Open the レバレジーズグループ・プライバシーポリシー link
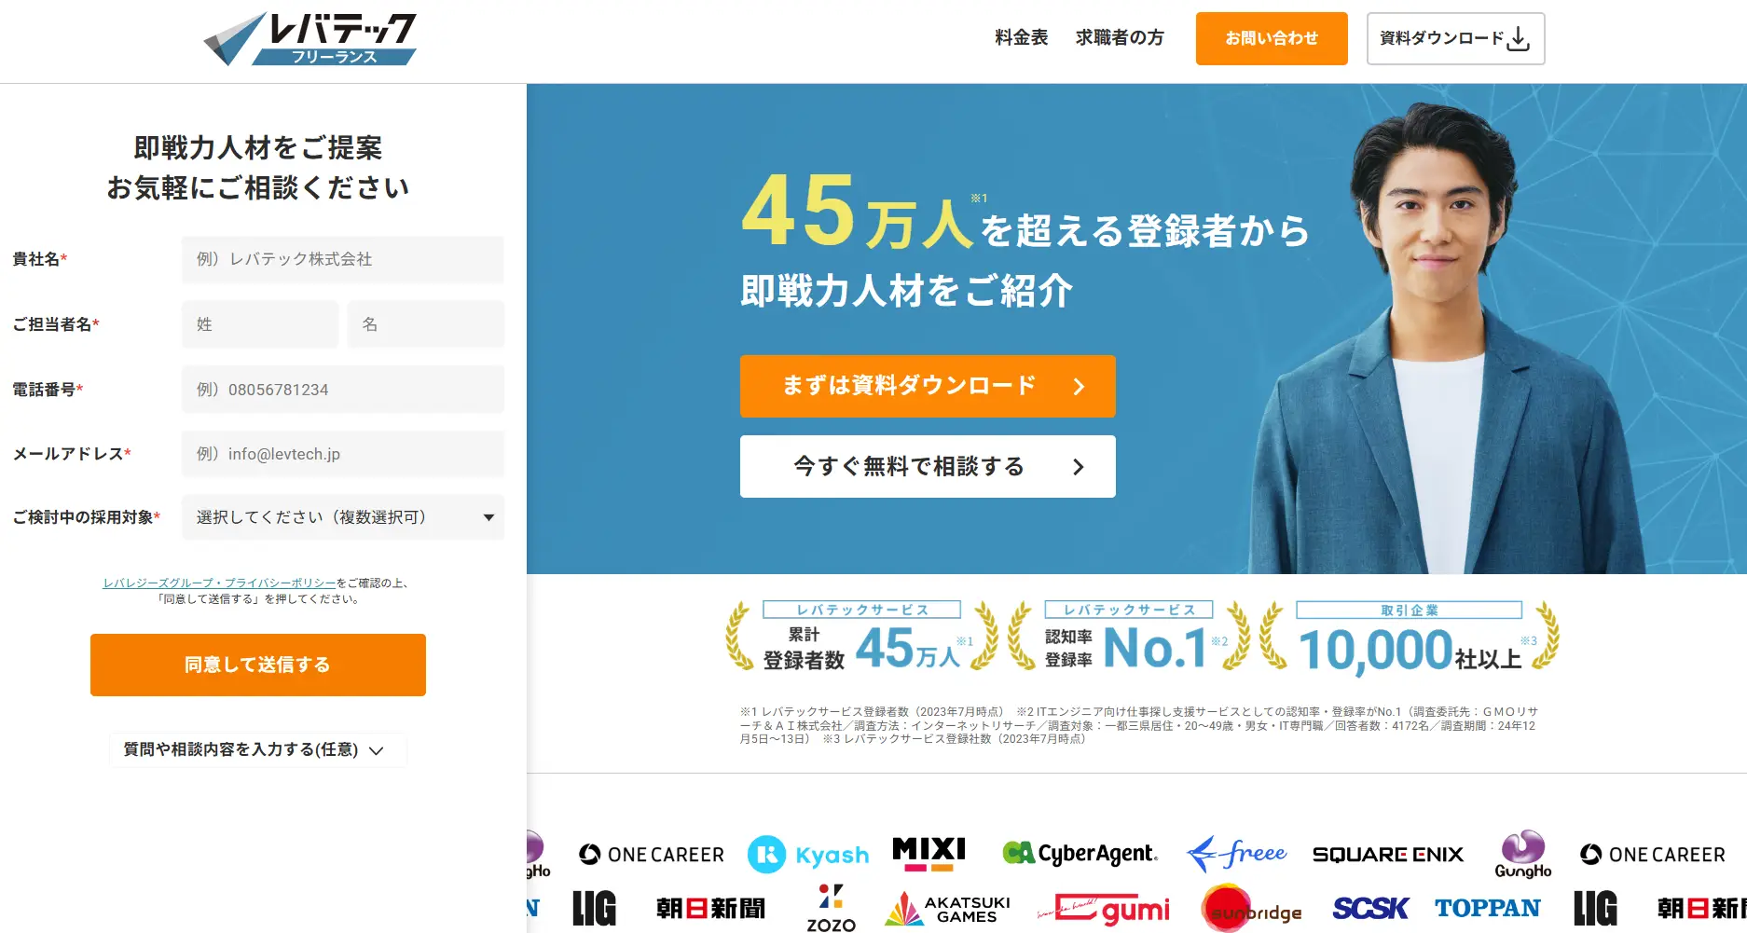The height and width of the screenshot is (933, 1747). click(x=219, y=583)
